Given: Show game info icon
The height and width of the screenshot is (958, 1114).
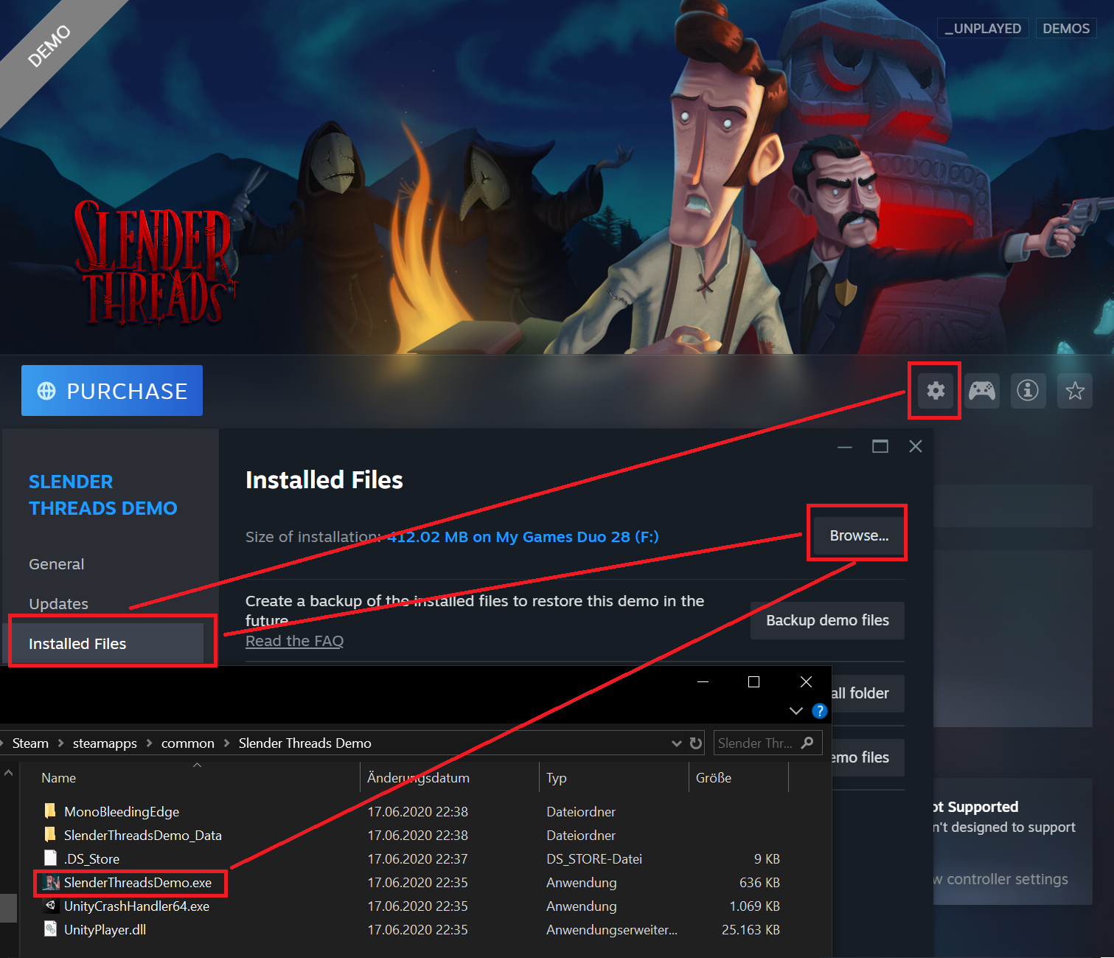Looking at the screenshot, I should coord(1028,390).
